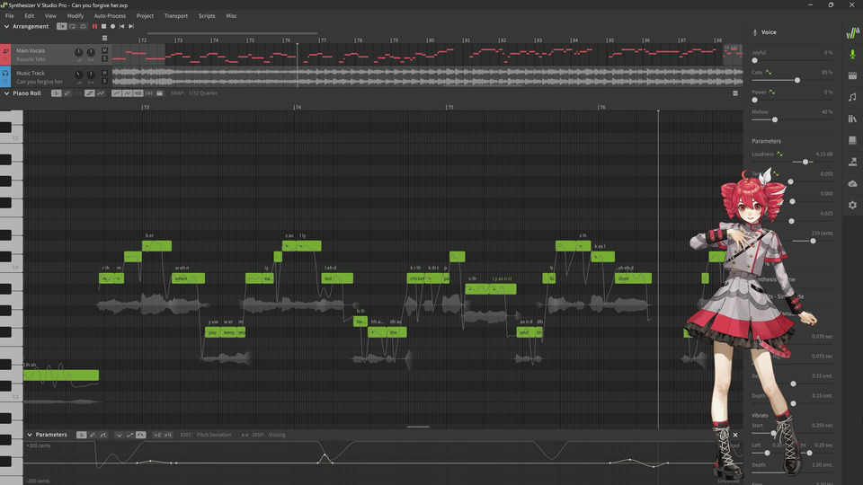Toggle the pitch deviation display button
This screenshot has width=863, height=485.
127,93
